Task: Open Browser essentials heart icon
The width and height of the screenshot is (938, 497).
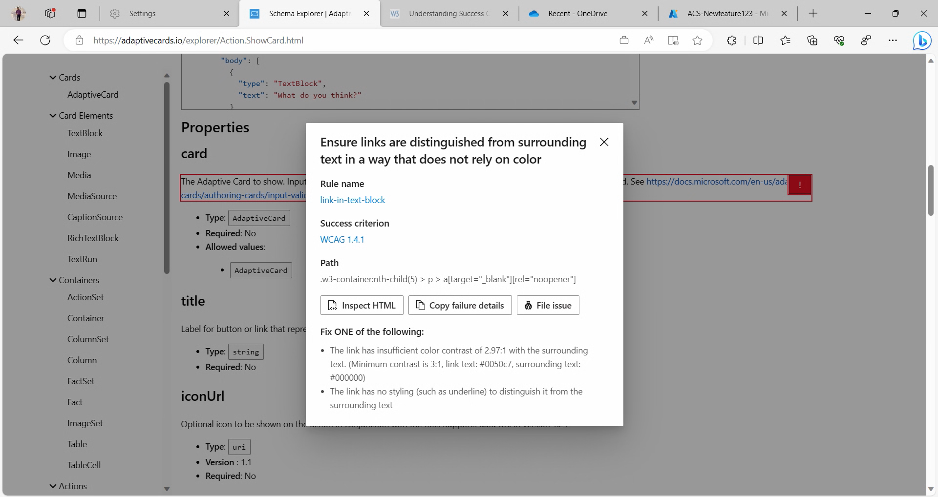Action: click(840, 41)
